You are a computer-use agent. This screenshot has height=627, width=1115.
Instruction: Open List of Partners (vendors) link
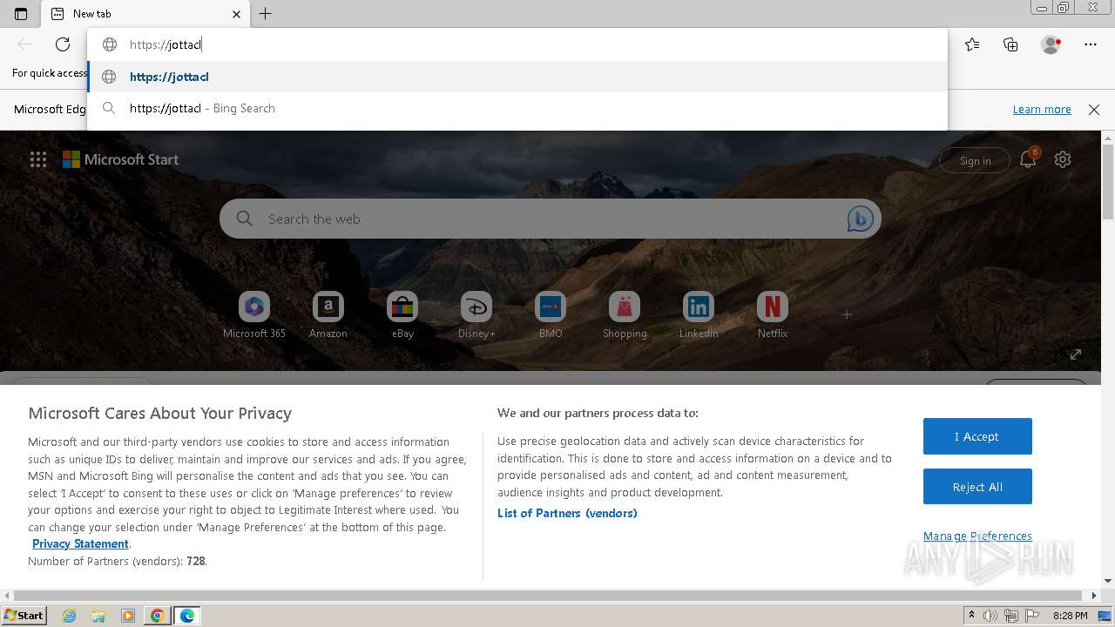click(567, 513)
